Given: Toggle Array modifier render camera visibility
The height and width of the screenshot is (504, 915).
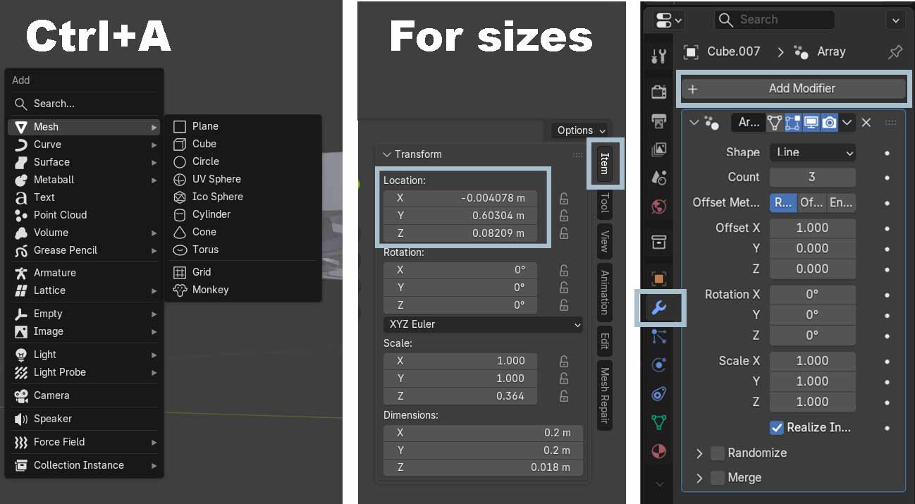Looking at the screenshot, I should click(829, 123).
